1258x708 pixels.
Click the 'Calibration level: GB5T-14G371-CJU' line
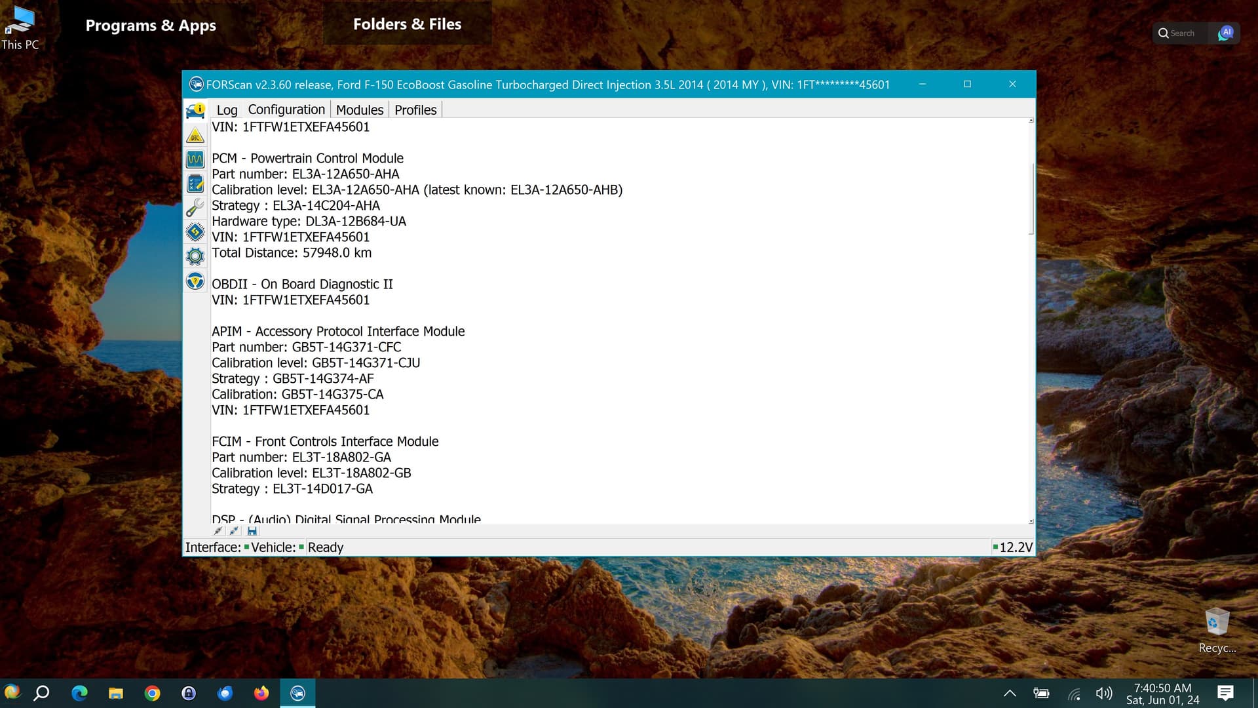pyautogui.click(x=316, y=363)
